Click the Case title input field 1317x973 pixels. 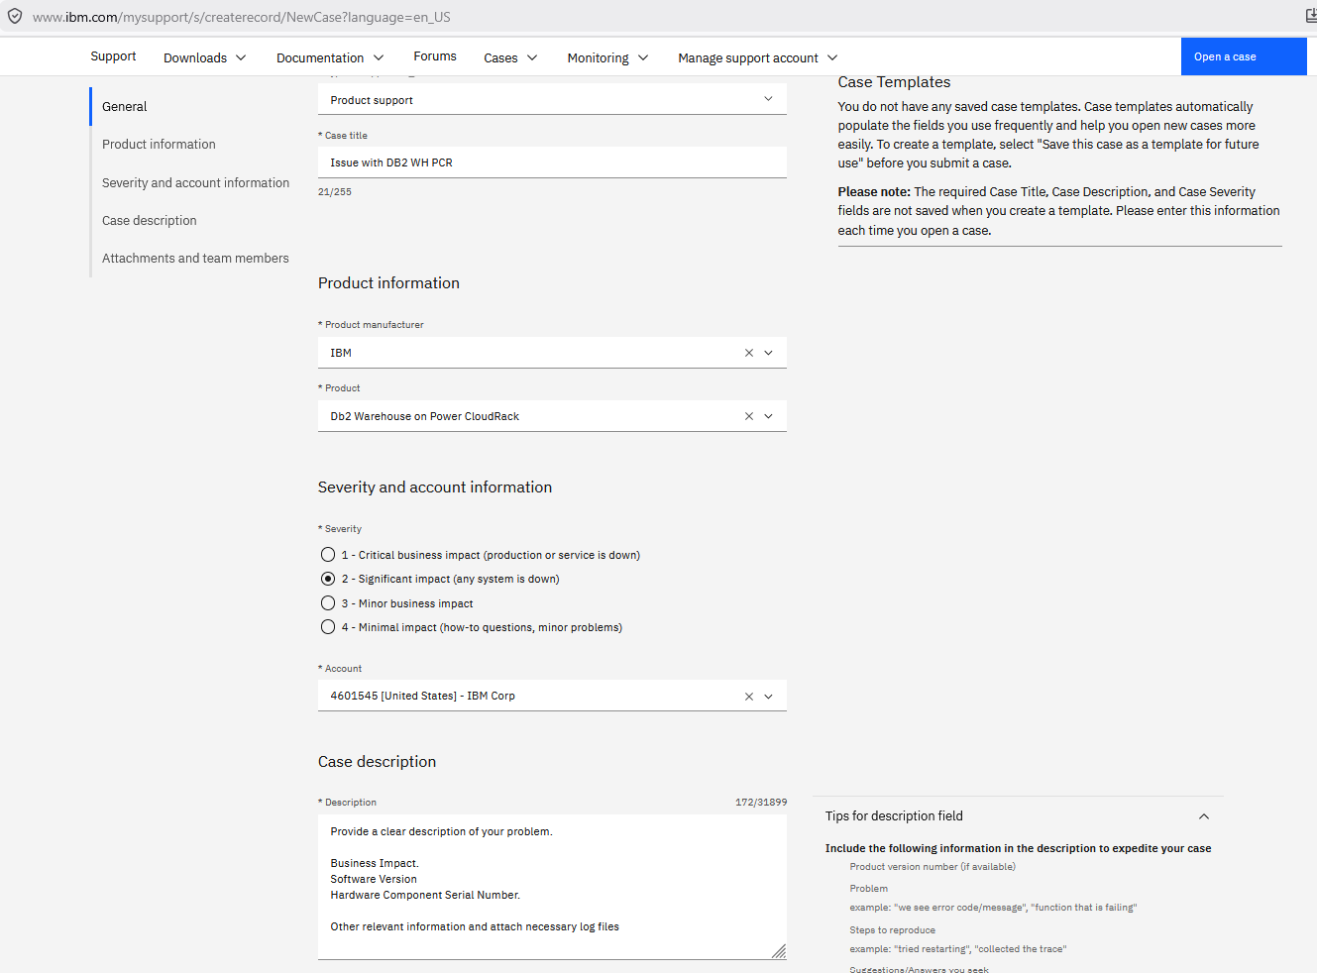(552, 162)
